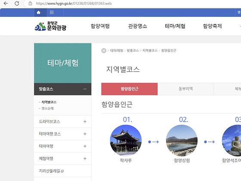Click course step number 01.
Screen dimensions: 241x181
pyautogui.click(x=127, y=120)
